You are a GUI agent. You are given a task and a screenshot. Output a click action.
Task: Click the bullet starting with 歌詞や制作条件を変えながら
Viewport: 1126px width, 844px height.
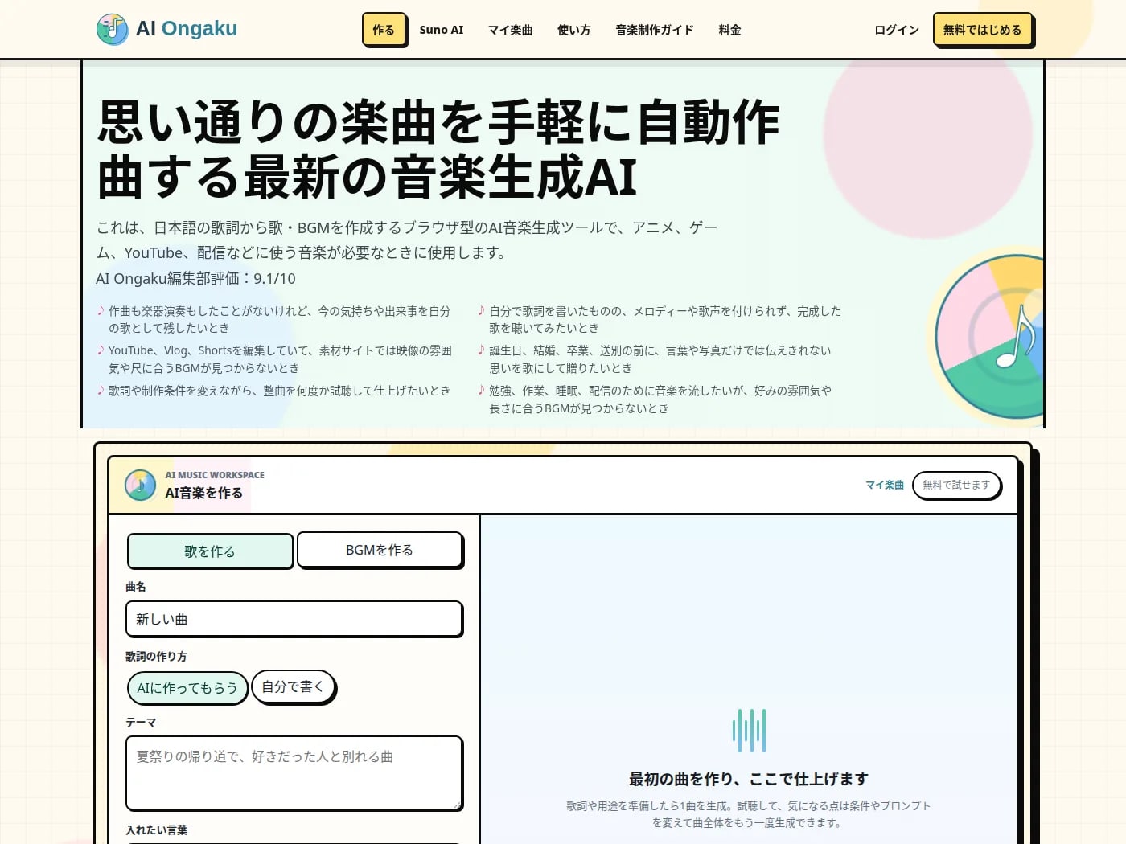pyautogui.click(x=273, y=391)
